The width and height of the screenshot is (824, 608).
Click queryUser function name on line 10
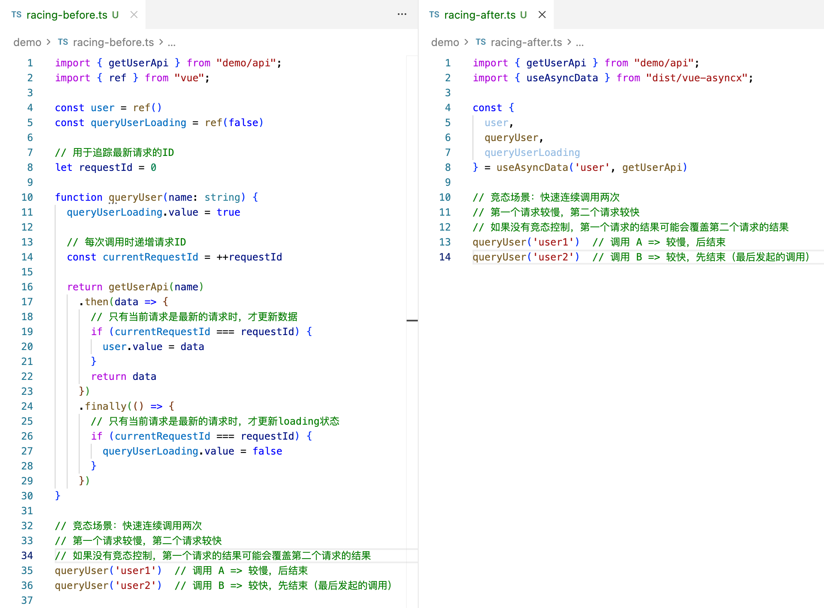click(x=135, y=197)
